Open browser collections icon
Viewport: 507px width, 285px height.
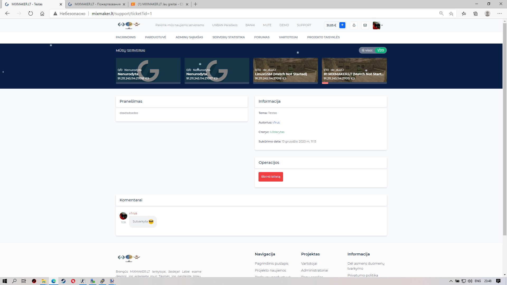476,13
